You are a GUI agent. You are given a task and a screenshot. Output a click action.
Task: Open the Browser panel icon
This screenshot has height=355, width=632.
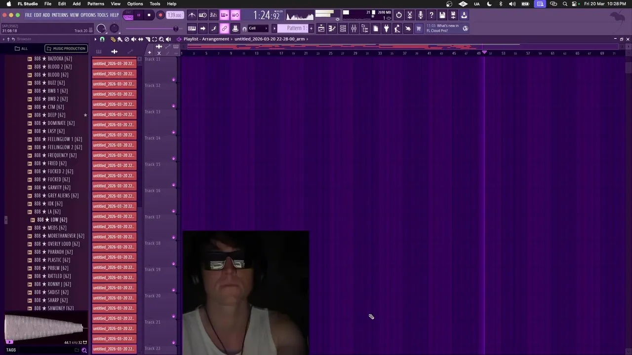pyautogui.click(x=364, y=29)
